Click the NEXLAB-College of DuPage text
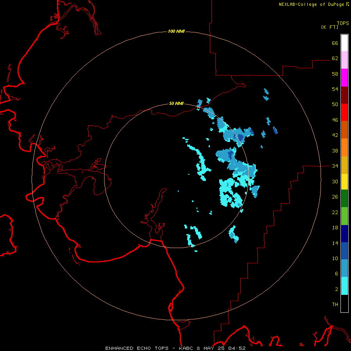Viewport: 351px width, 351px height. pos(311,4)
